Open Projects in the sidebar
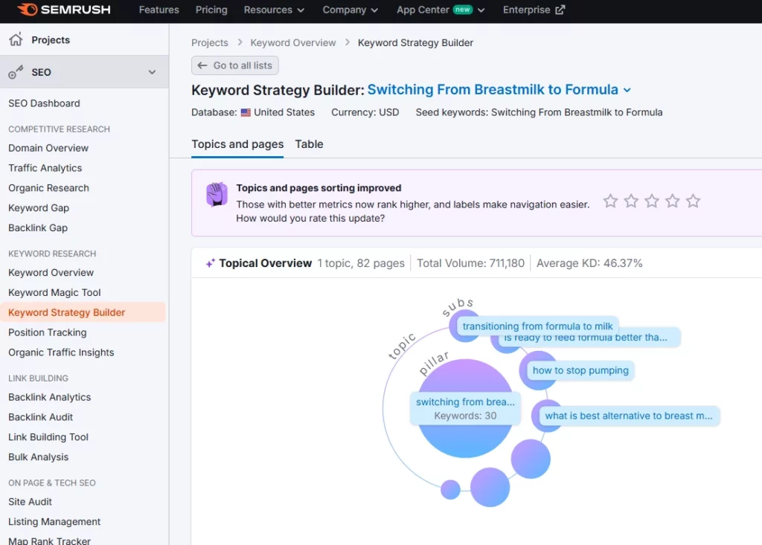This screenshot has height=545, width=762. point(51,40)
